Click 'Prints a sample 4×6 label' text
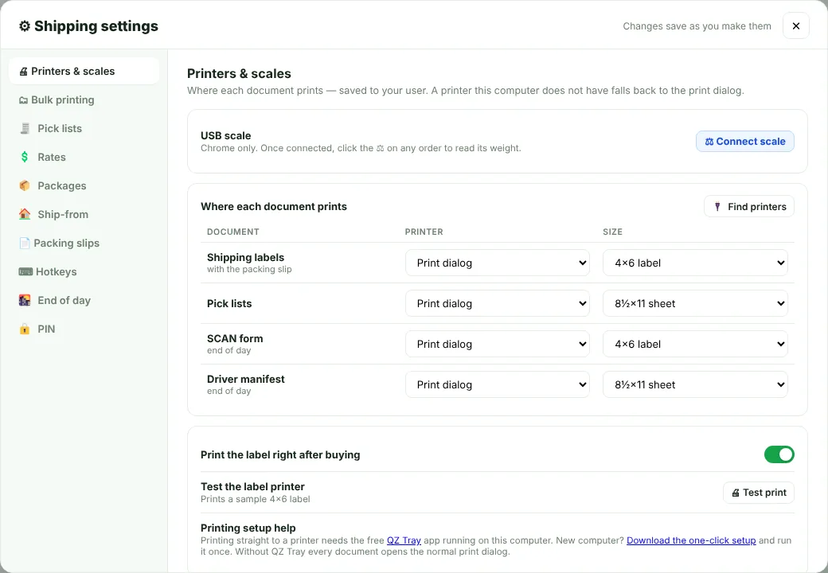 pyautogui.click(x=255, y=499)
